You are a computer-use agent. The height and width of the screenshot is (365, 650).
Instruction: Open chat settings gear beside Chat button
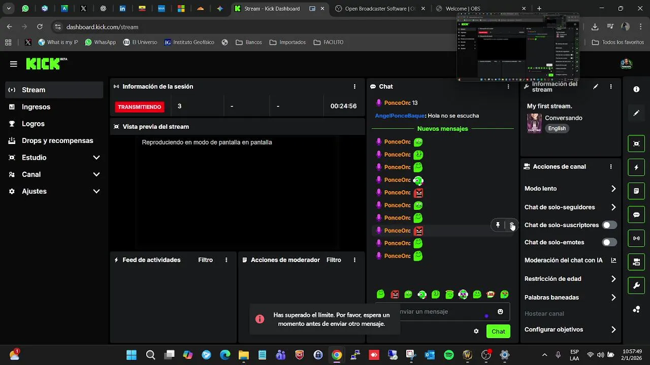(x=476, y=332)
